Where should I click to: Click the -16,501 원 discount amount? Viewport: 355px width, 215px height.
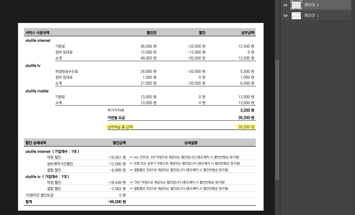[x=117, y=157]
